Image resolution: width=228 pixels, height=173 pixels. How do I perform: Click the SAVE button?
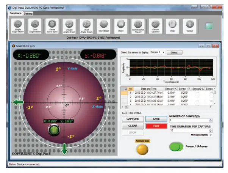coord(156,119)
